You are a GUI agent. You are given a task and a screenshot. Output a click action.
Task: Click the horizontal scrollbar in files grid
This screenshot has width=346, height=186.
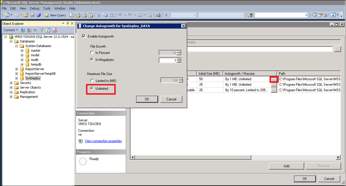click(193, 157)
